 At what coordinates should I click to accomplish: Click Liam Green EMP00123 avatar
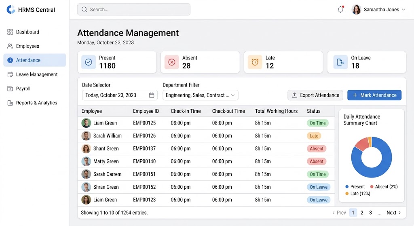(x=86, y=200)
